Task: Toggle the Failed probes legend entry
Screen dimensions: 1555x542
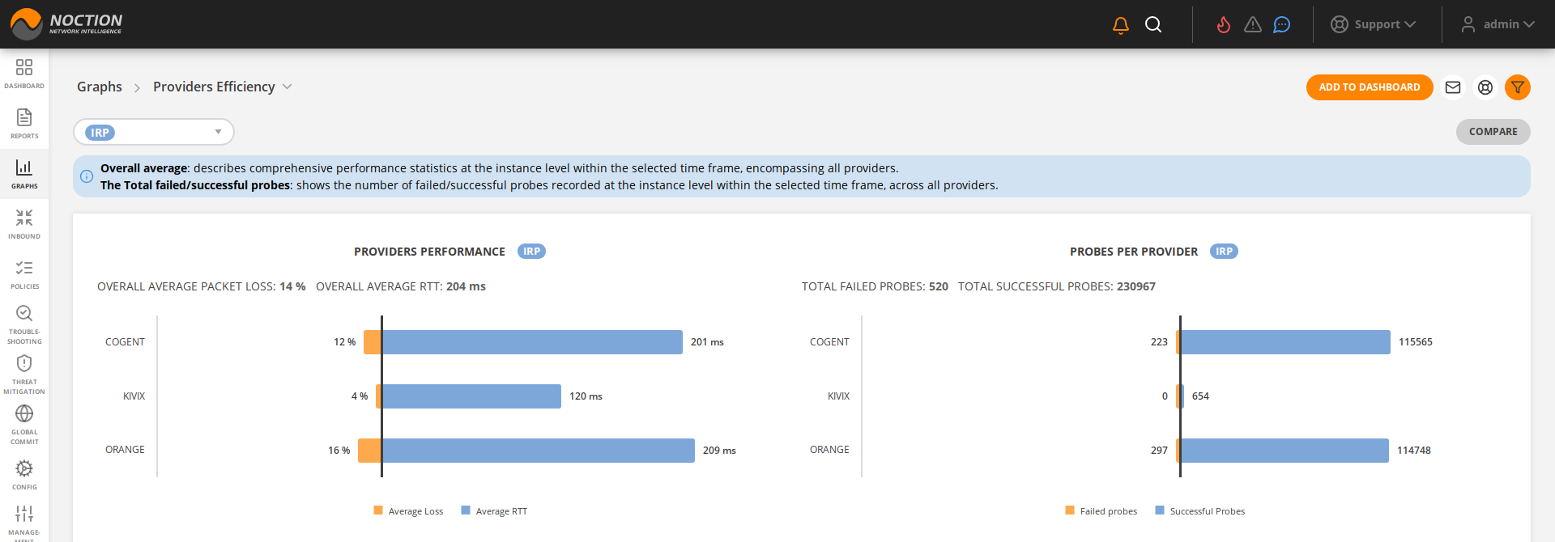Action: [x=1101, y=510]
